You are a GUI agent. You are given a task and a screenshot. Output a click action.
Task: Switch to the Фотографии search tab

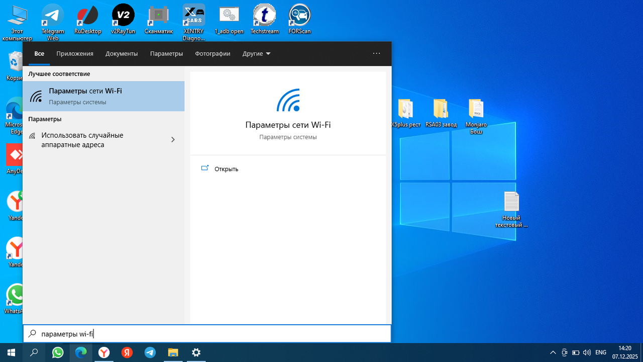[x=212, y=54]
